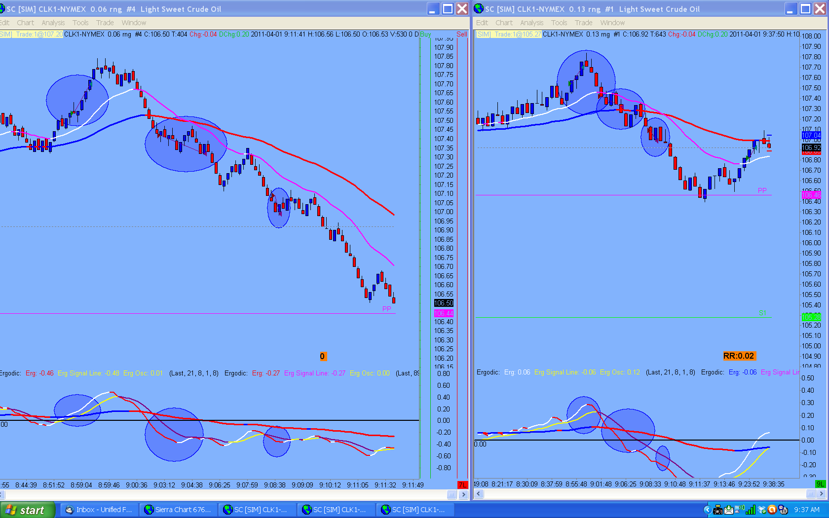Click the Sierra Chart icon in left title bar

click(2, 9)
